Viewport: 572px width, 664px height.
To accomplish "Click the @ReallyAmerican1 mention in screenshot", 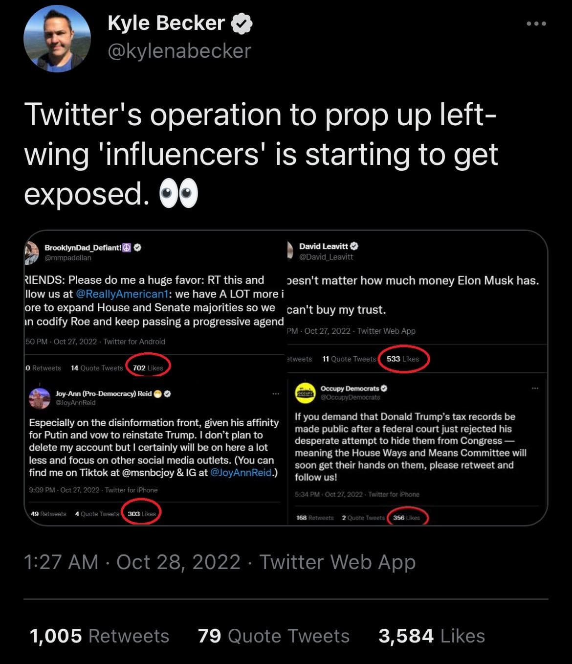I will click(x=122, y=294).
